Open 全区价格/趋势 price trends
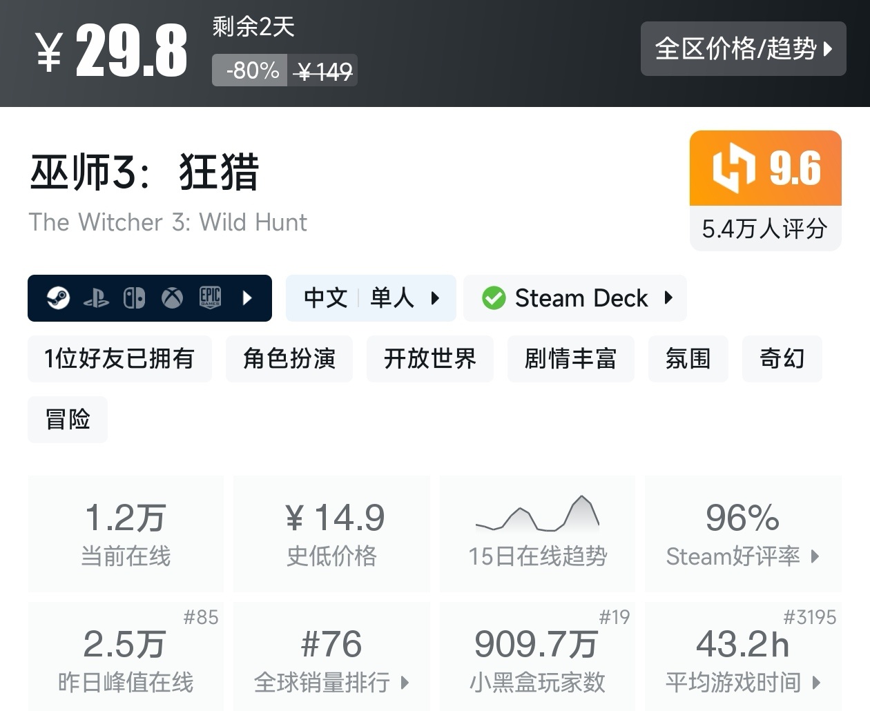Viewport: 870px width, 711px height. [x=743, y=48]
